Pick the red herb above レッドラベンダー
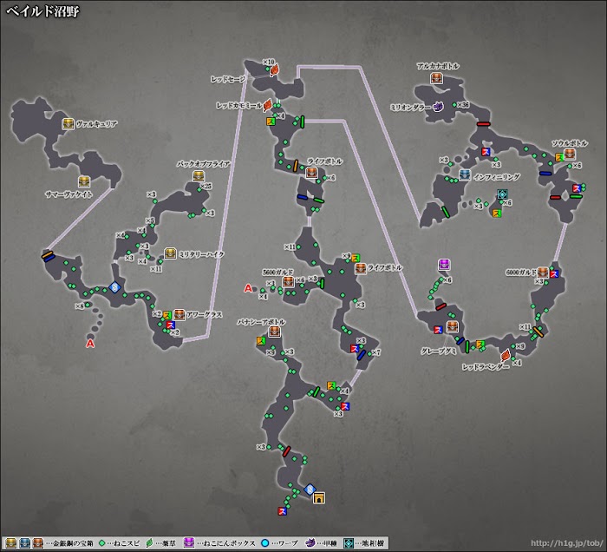 (x=506, y=354)
